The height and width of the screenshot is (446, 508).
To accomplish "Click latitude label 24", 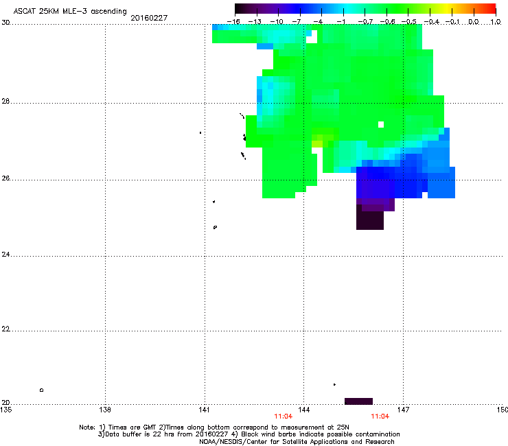I will pos(5,255).
